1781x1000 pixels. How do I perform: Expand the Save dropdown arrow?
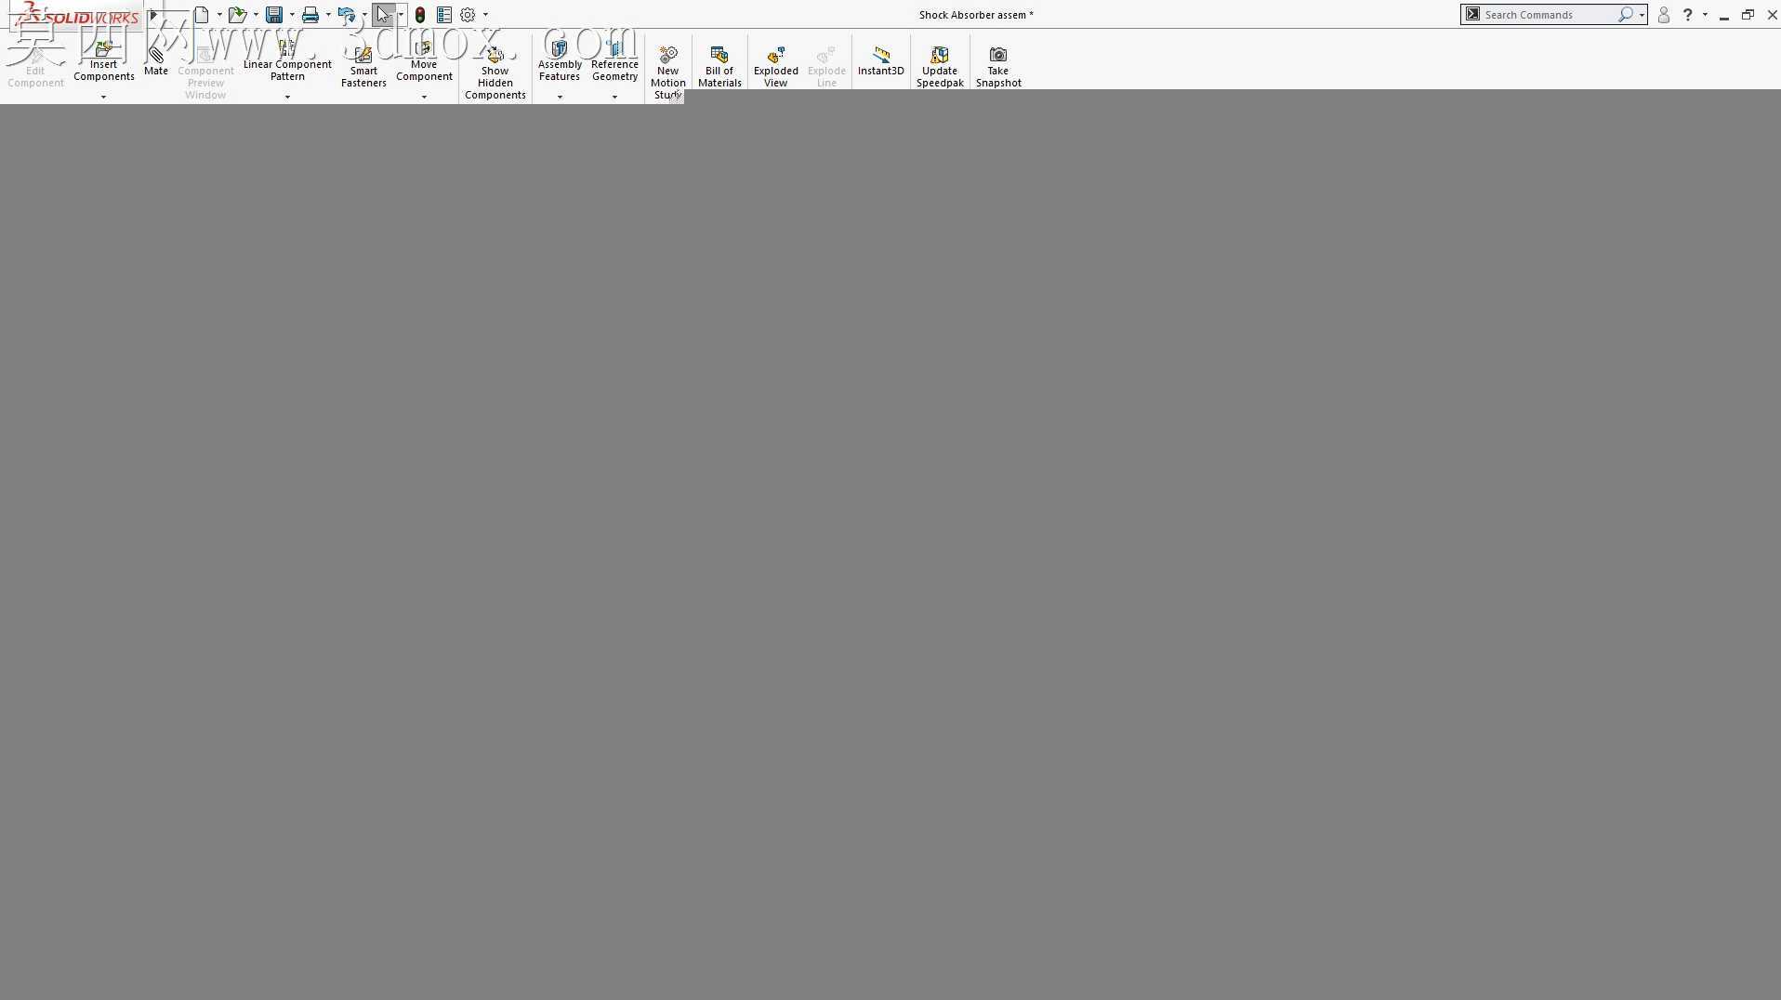(292, 15)
